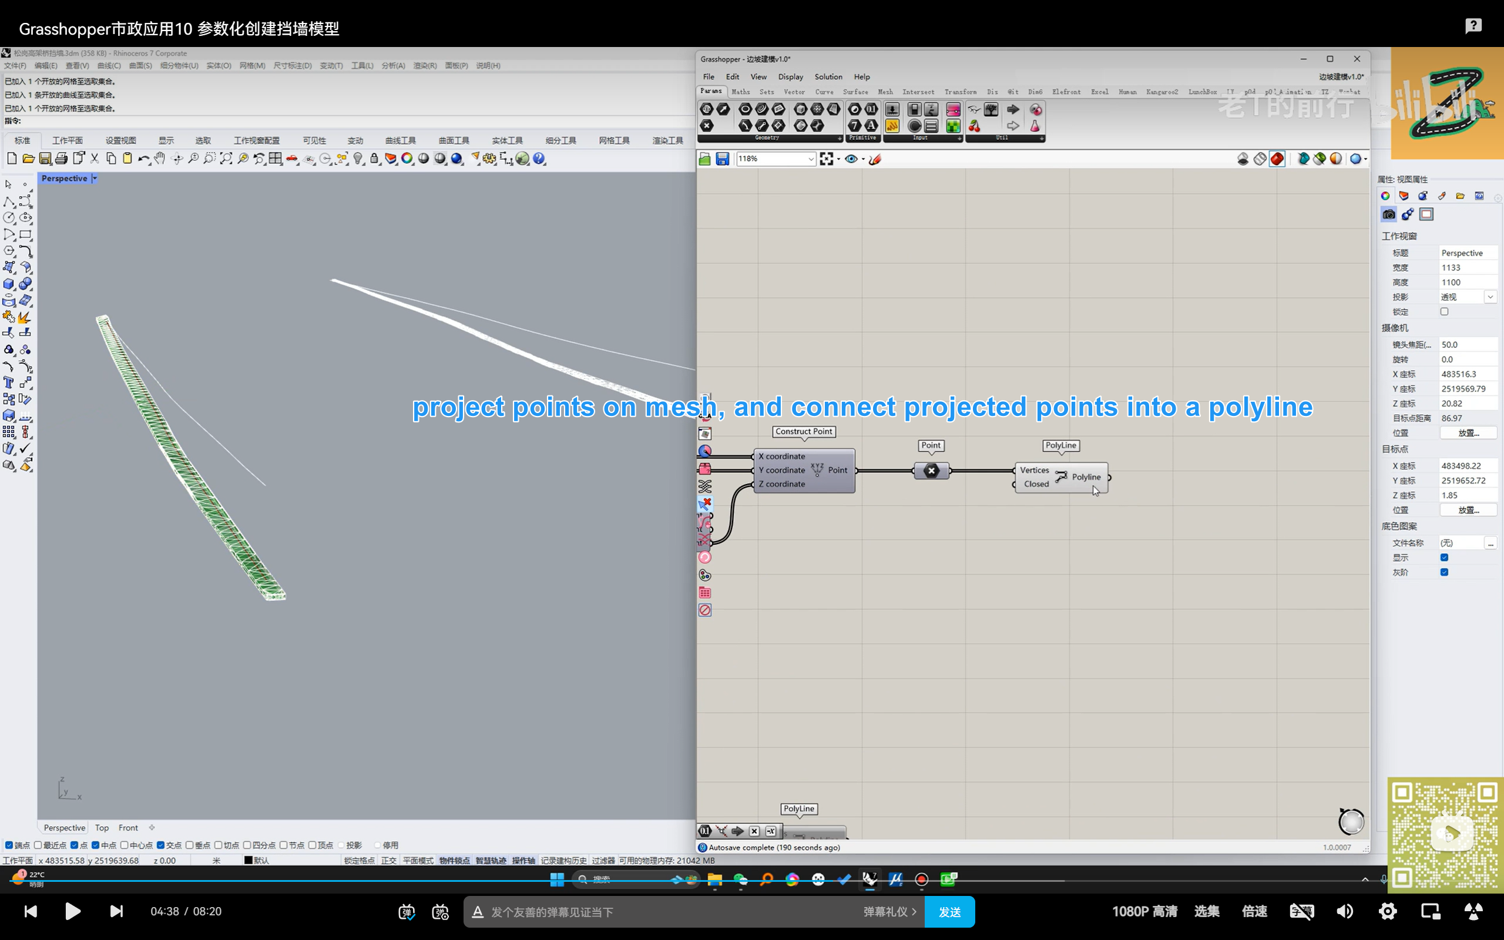Click the Zoom Extents icon in canvas toolbar

point(826,159)
